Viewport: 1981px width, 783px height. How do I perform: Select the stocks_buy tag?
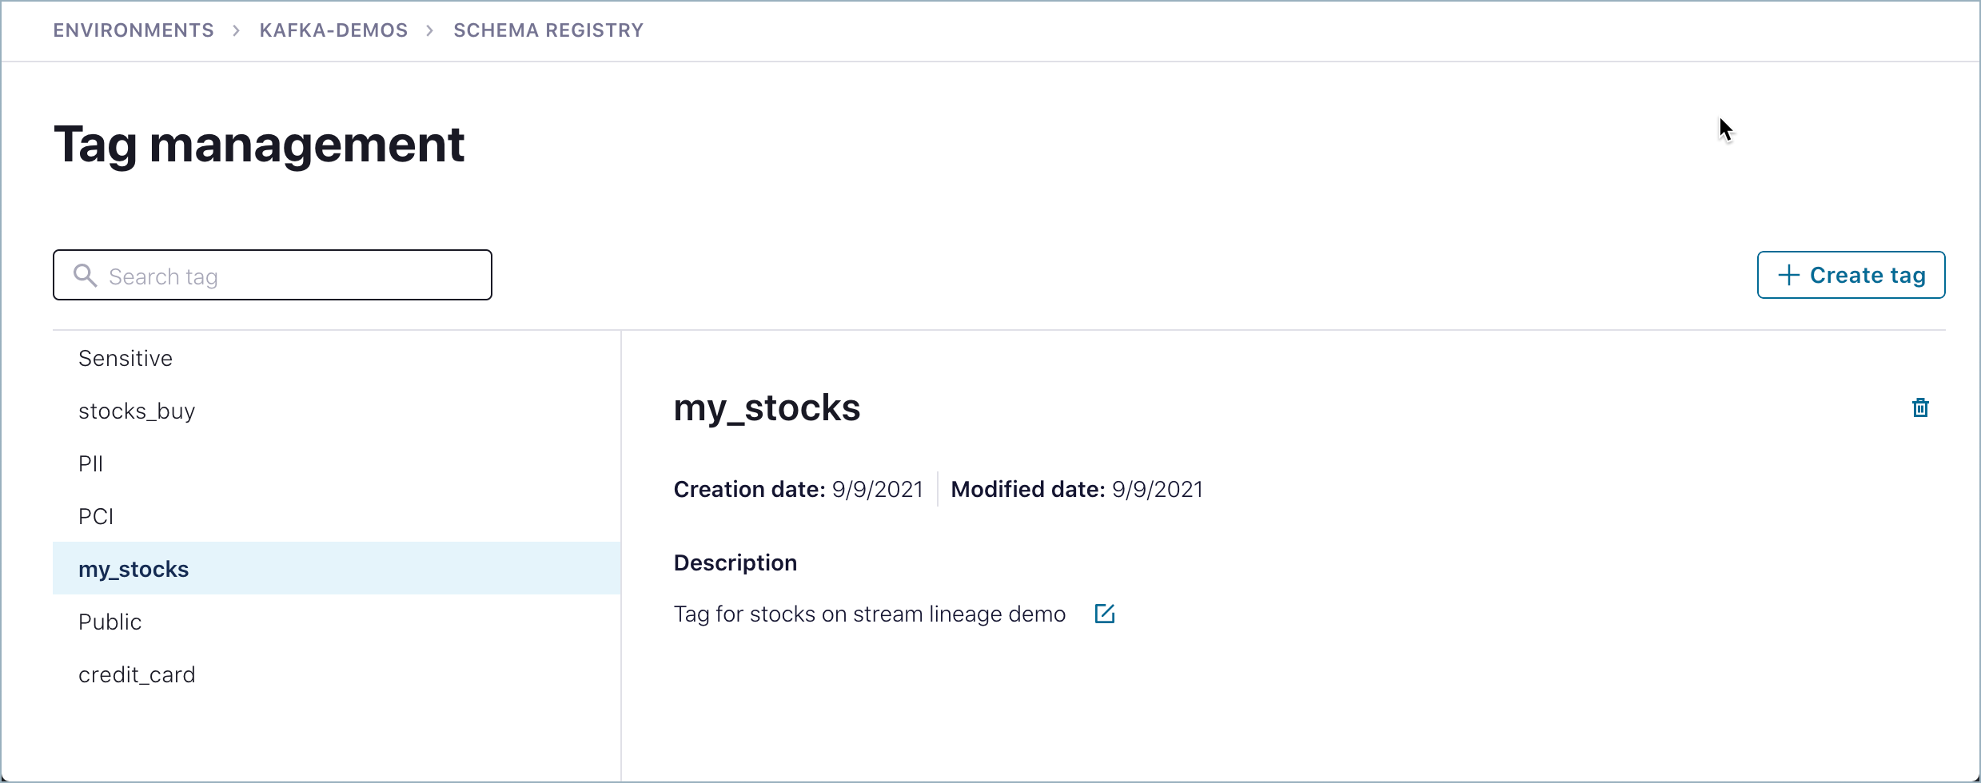click(137, 410)
